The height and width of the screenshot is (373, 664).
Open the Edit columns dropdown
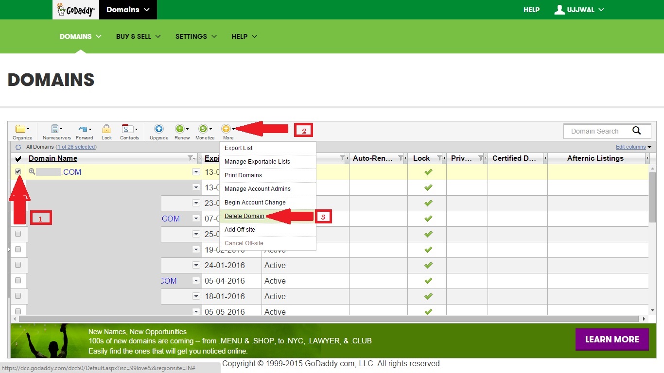point(633,147)
